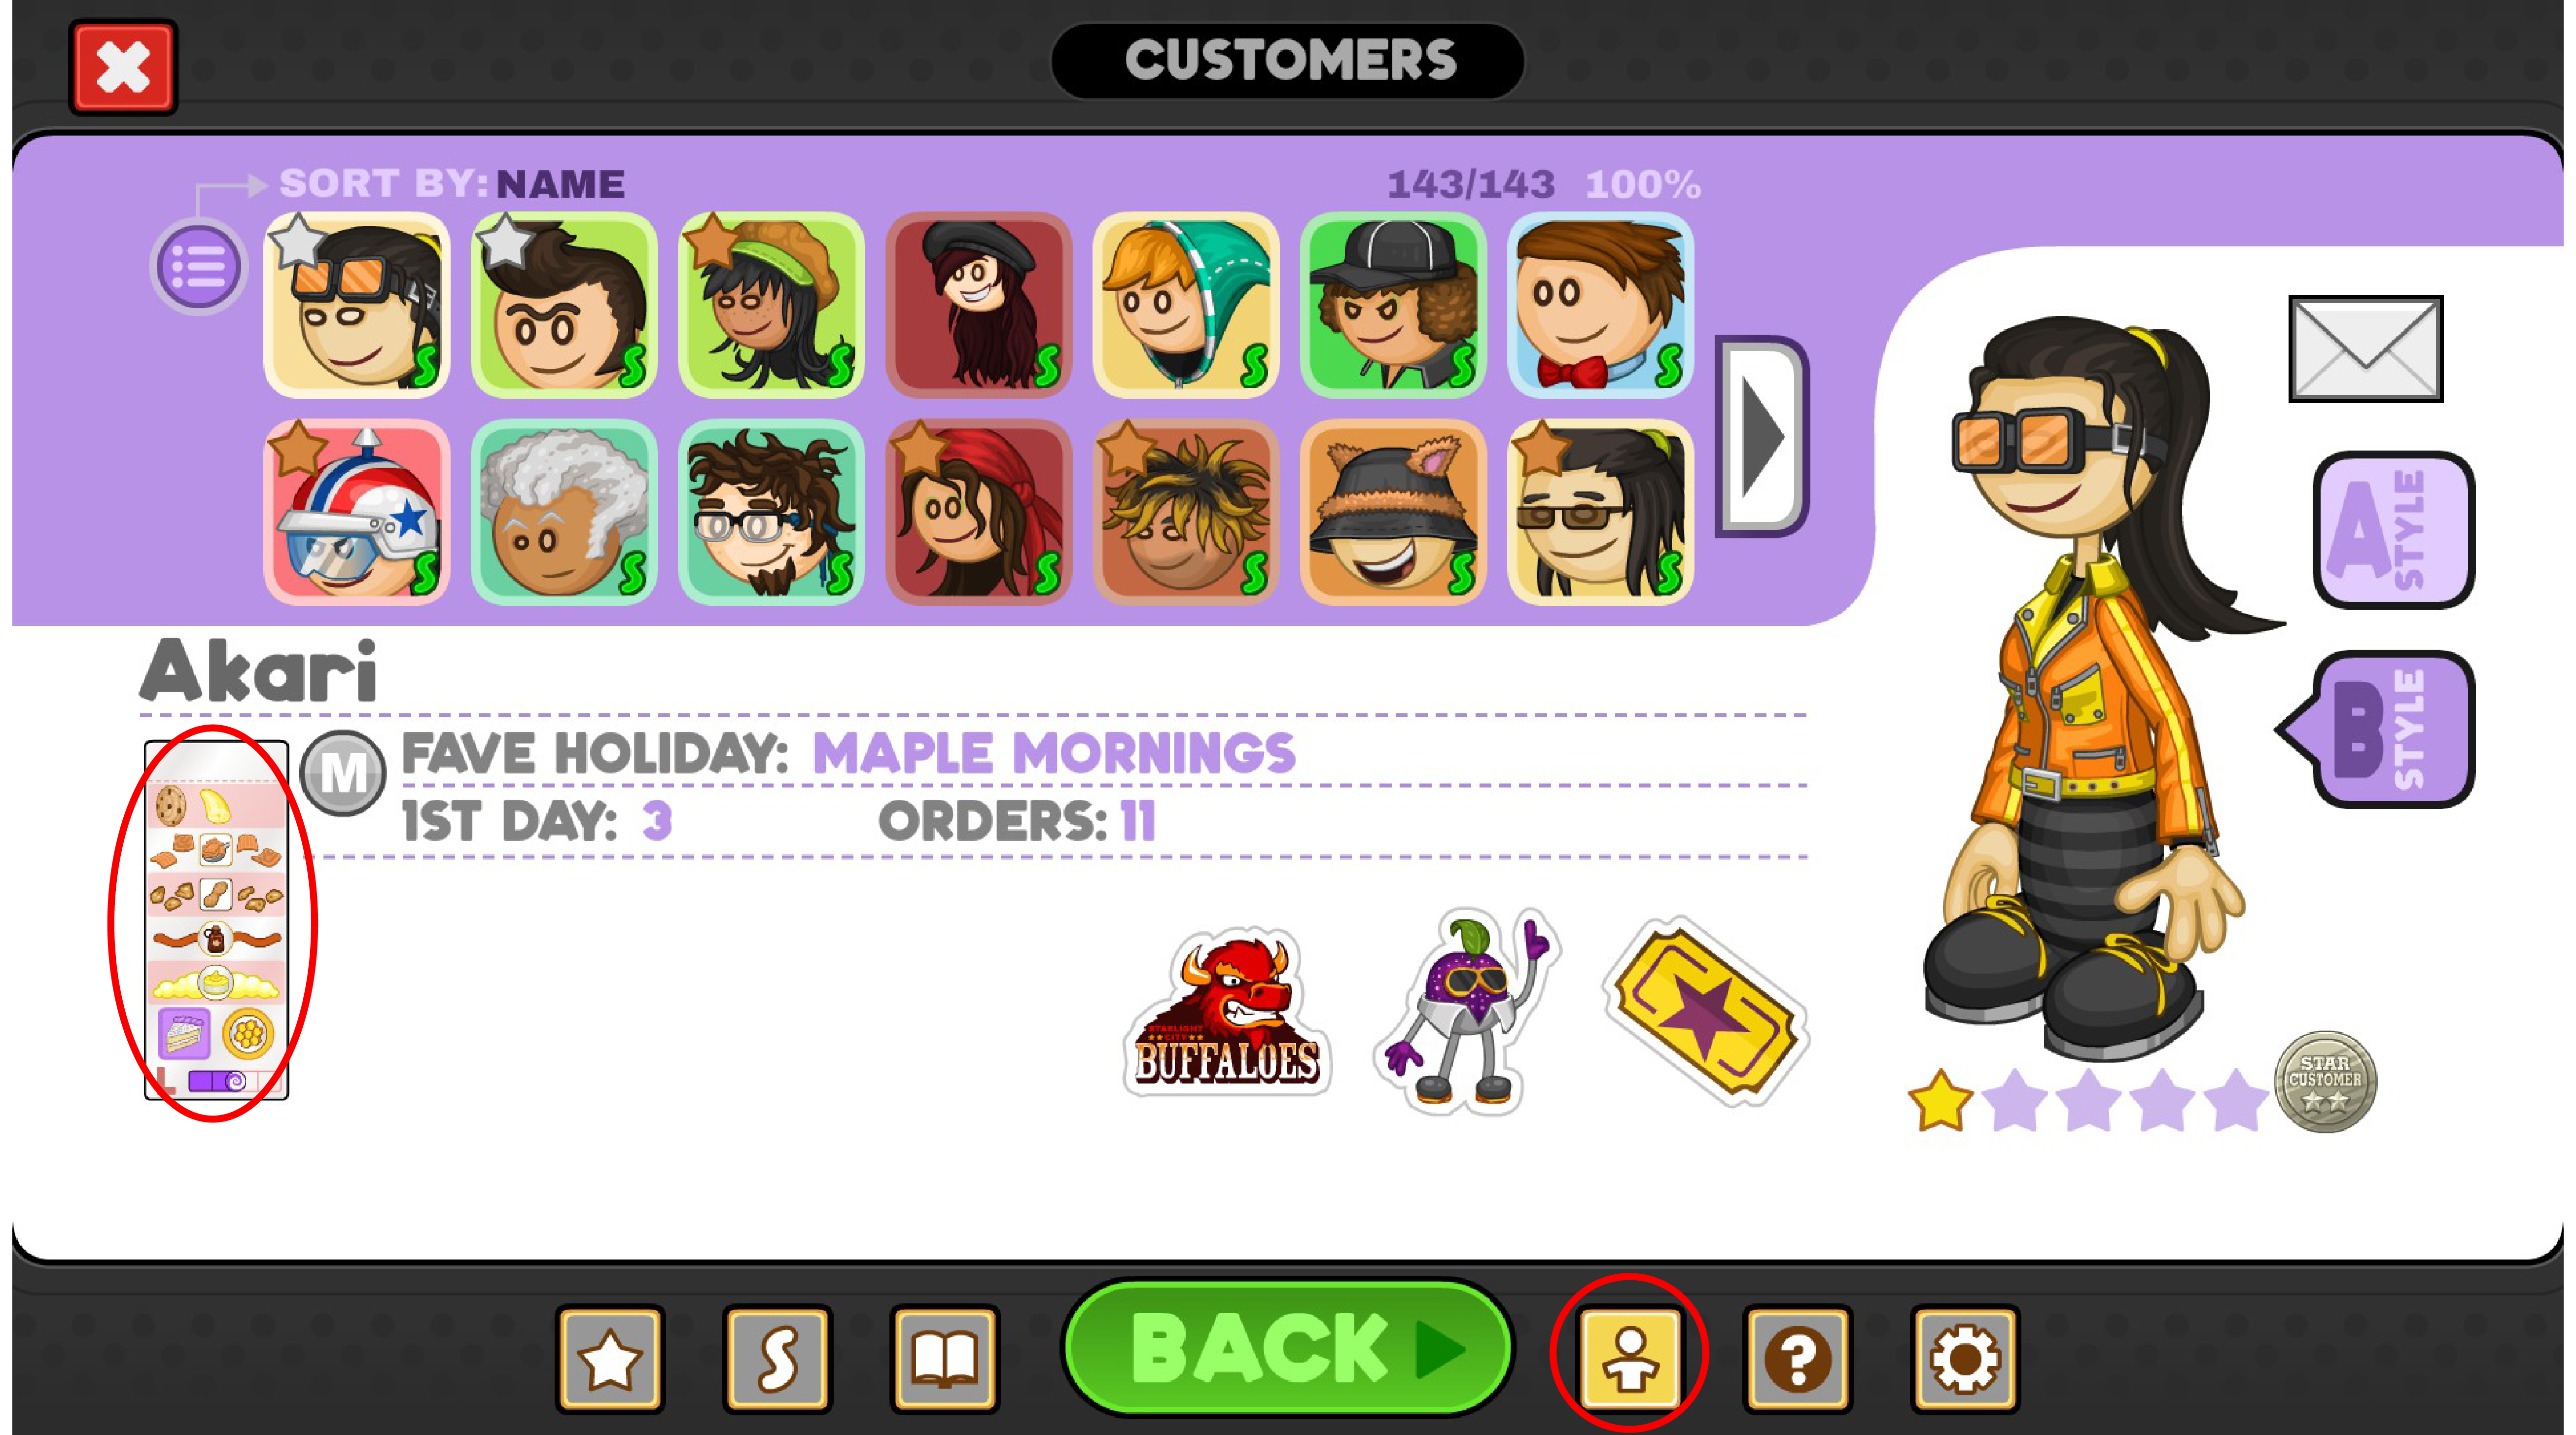Viewport: 2576px width, 1435px height.
Task: Select the customer wearing a red bow tie
Action: point(1600,305)
